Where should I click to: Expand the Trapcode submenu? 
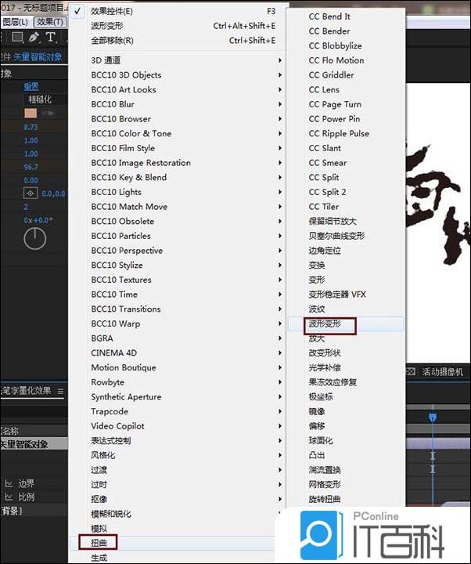click(178, 411)
